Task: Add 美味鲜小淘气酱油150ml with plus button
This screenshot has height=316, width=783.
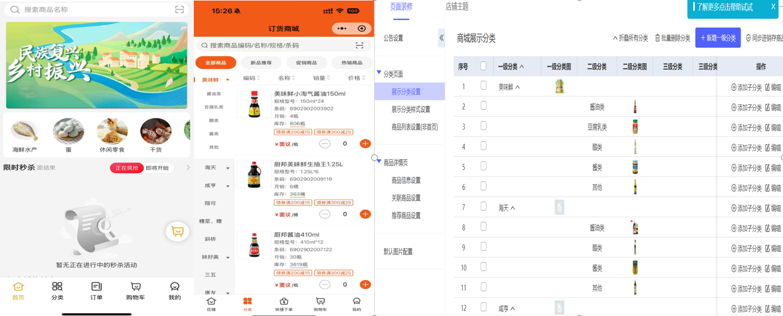Action: [365, 143]
